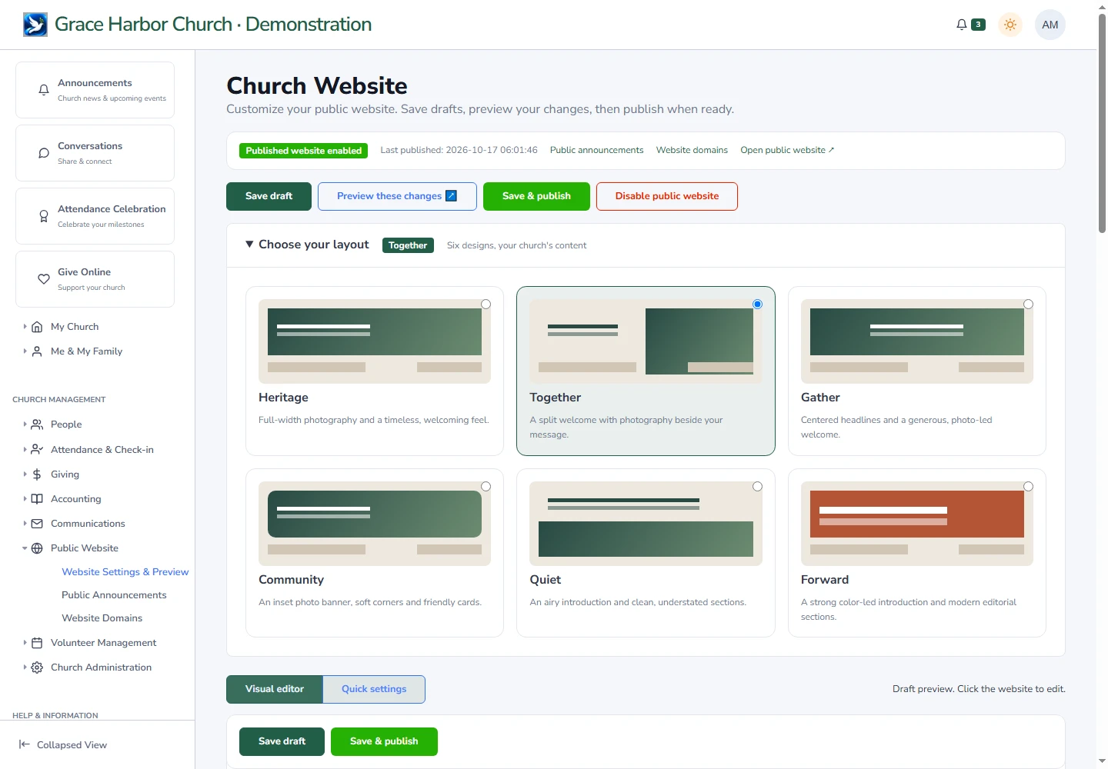1108x769 pixels.
Task: Click the page vertical scrollbar
Action: point(1102,123)
